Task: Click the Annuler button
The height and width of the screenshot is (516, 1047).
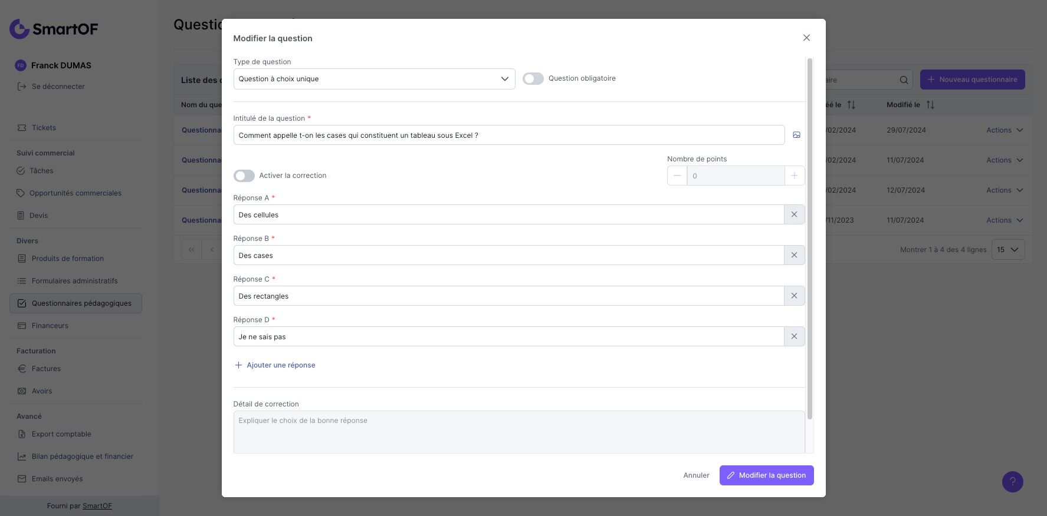Action: pos(696,475)
